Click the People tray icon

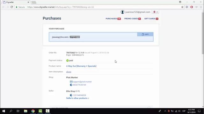point(160,111)
